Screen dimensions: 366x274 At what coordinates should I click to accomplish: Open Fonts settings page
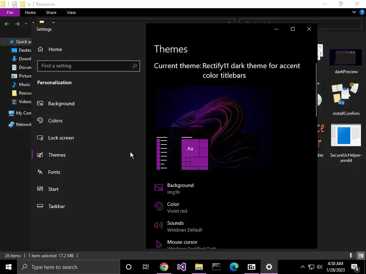pos(49,172)
